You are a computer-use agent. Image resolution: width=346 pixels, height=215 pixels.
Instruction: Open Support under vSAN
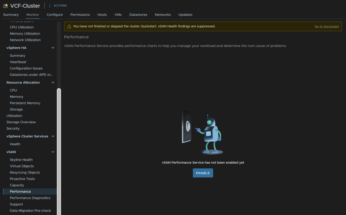tap(16, 205)
